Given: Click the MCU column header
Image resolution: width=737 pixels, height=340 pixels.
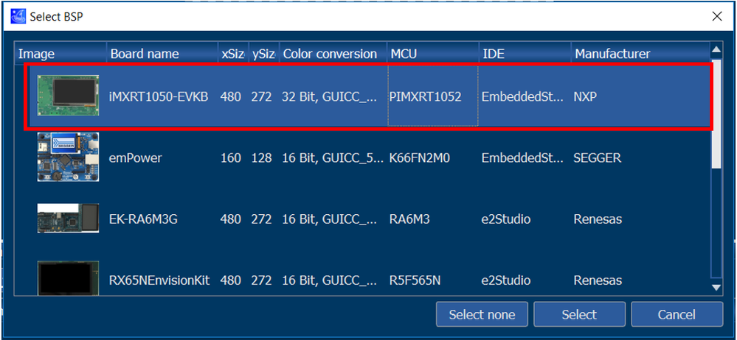Looking at the screenshot, I should tap(404, 54).
